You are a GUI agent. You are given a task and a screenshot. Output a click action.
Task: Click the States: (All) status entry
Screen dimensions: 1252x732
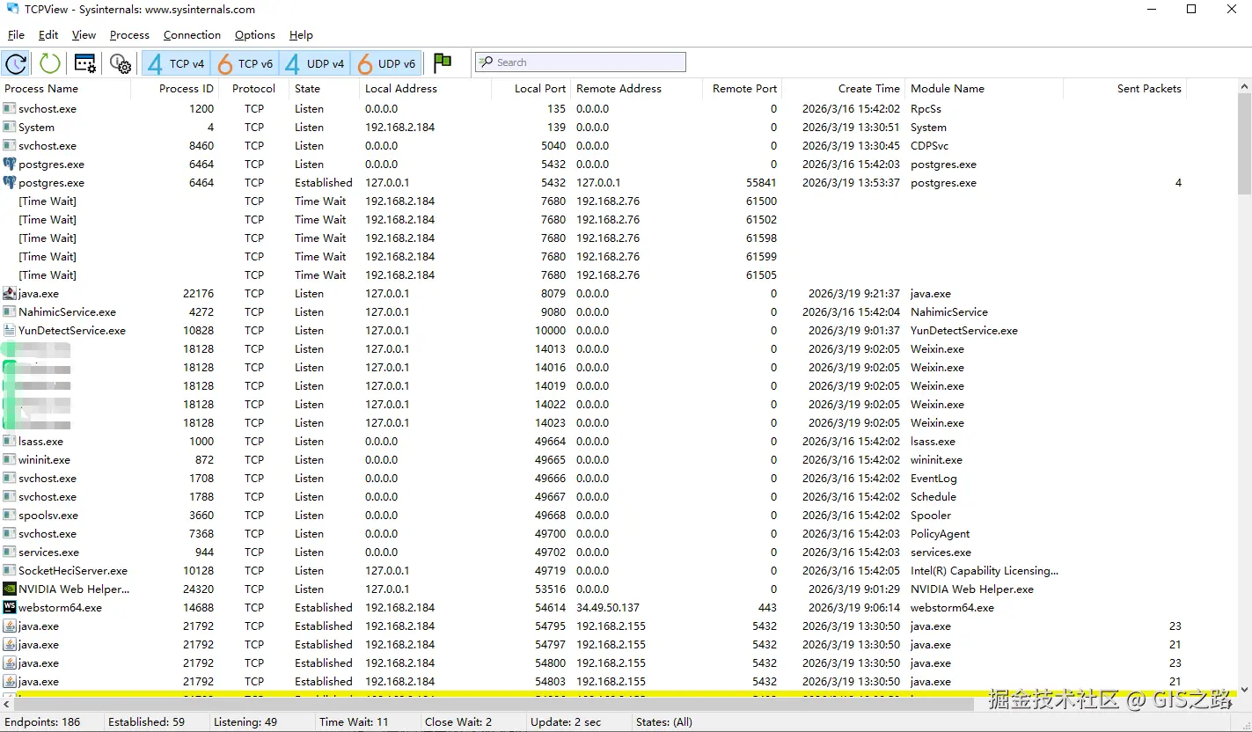coord(664,722)
